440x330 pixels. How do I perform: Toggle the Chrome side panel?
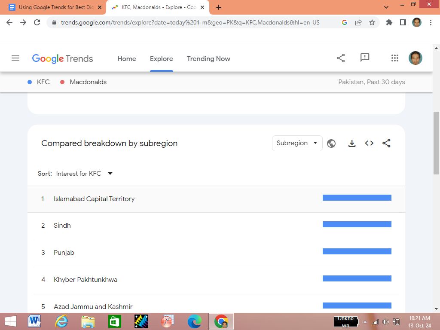coord(403,22)
